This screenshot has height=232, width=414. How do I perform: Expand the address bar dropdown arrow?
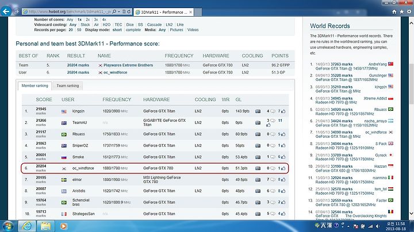pos(119,11)
